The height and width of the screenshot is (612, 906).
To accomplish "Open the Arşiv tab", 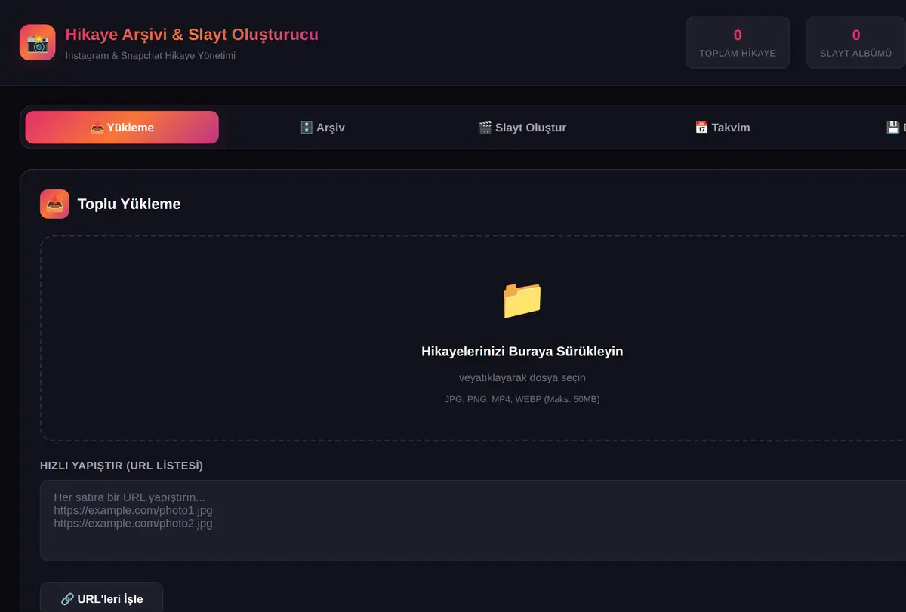I will [x=322, y=128].
